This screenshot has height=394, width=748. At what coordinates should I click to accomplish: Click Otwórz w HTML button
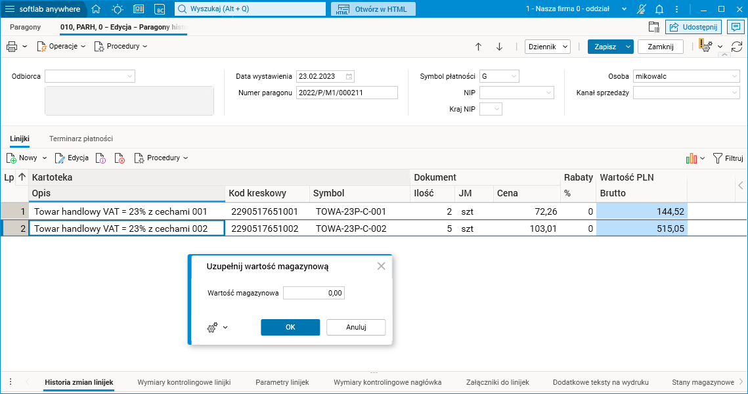click(374, 9)
